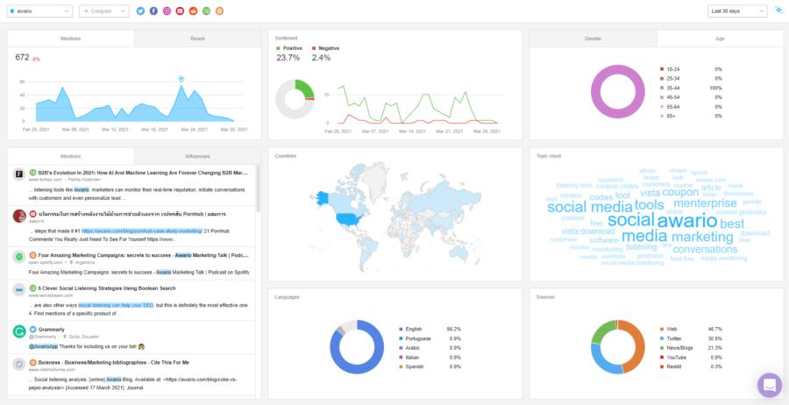Click the location pin next to Quito, Ecuador
The image size is (789, 405).
tap(64, 337)
